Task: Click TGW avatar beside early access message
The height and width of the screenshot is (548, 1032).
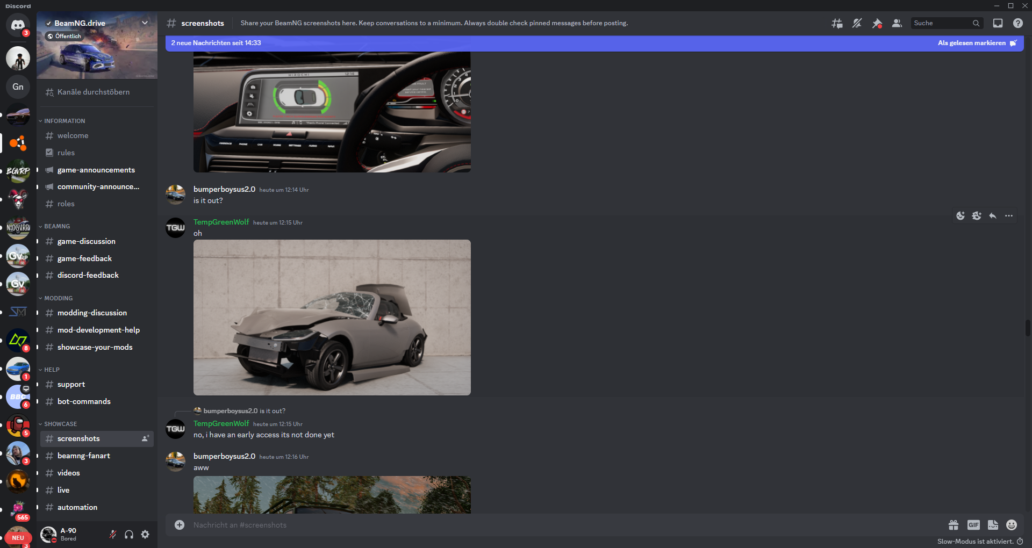Action: pos(175,429)
